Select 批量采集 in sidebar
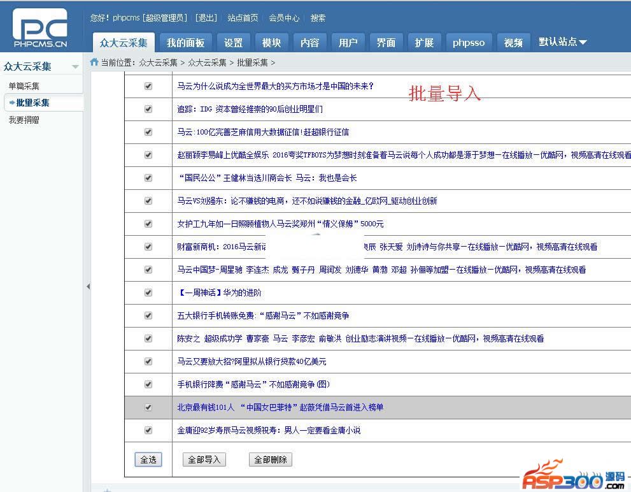 32,103
